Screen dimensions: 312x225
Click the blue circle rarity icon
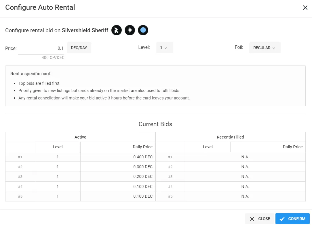tap(143, 30)
